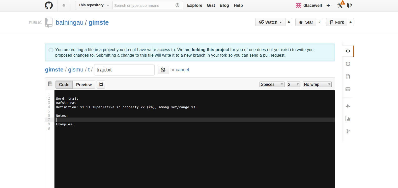Click the traji.txt filename field
398x188 pixels.
click(x=124, y=70)
